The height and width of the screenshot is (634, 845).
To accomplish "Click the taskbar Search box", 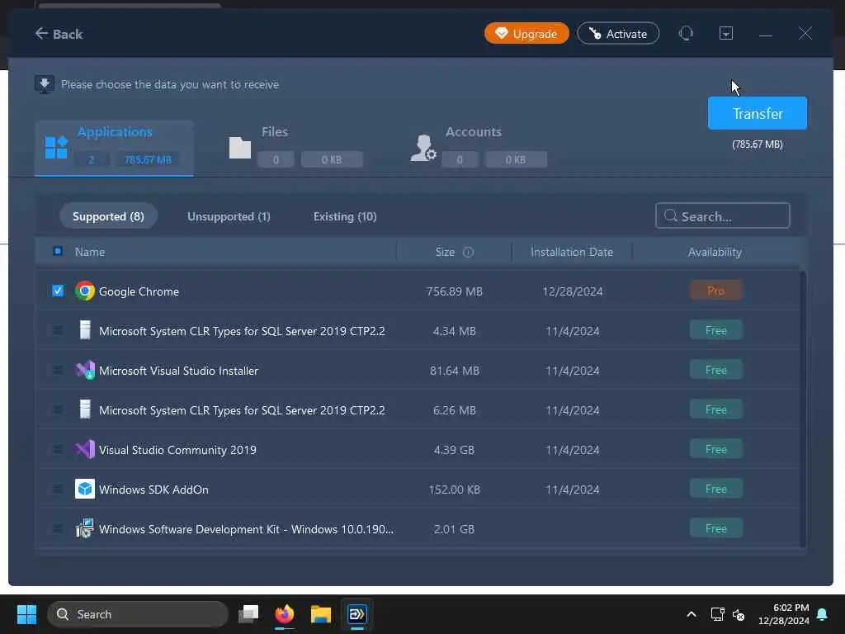I will [x=138, y=614].
